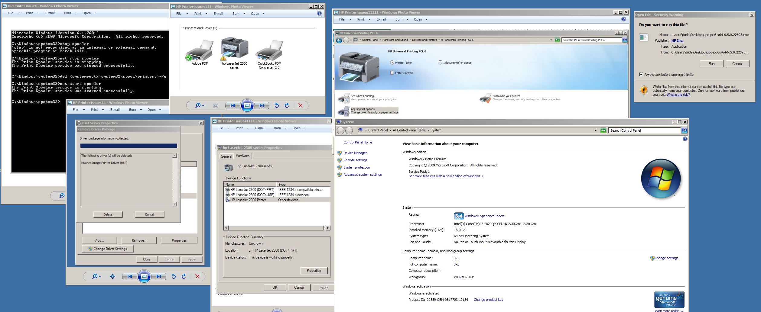
Task: Expand address dropdown in HP Universal Printing window
Action: (551, 40)
